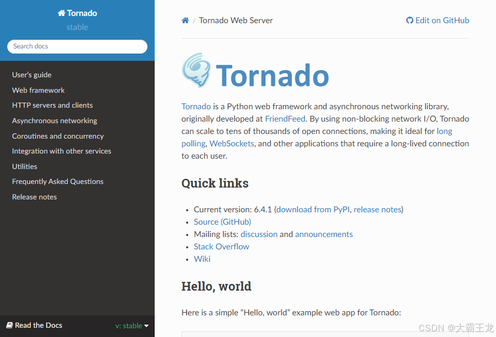496x337 pixels.
Task: Go to HTTP servers and clients
Action: point(53,105)
